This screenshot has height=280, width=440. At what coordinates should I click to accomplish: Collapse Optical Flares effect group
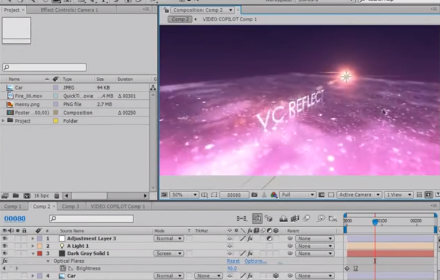(48, 261)
